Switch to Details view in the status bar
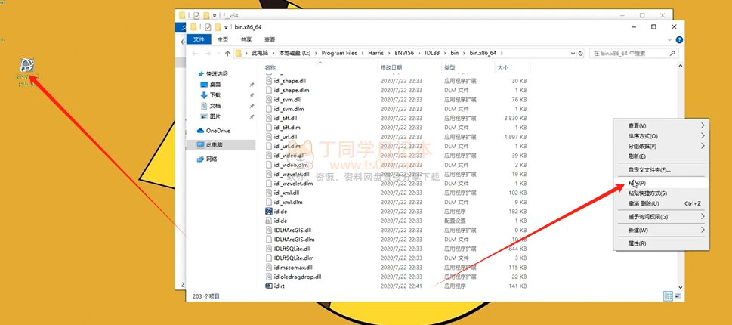The height and width of the screenshot is (325, 732). tap(668, 296)
